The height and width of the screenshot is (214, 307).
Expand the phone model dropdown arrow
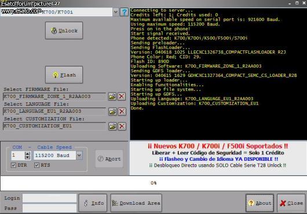pos(115,12)
